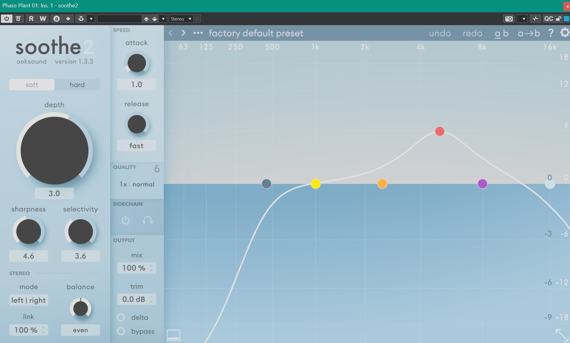Click the large depth knob
The height and width of the screenshot is (343, 570).
pos(55,151)
